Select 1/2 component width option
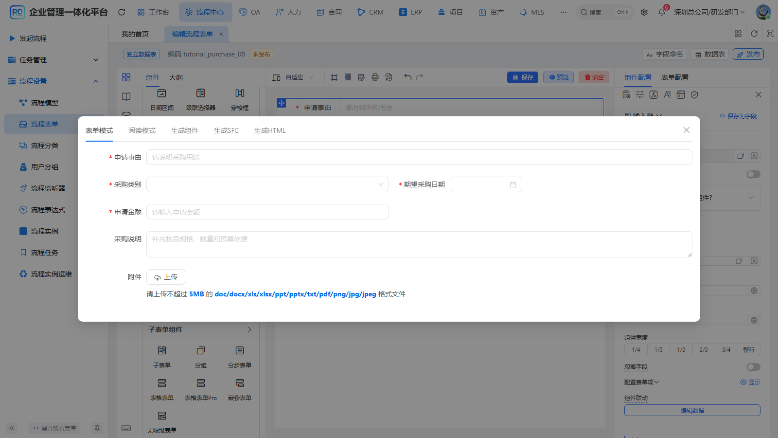778x438 pixels. pos(681,349)
